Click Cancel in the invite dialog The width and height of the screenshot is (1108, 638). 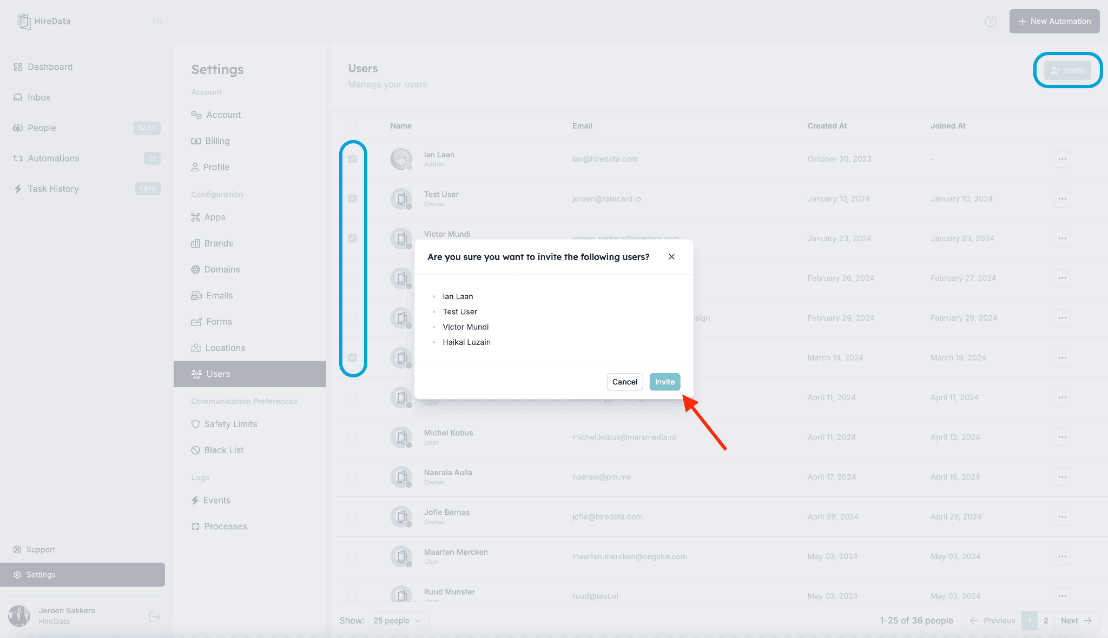point(625,382)
